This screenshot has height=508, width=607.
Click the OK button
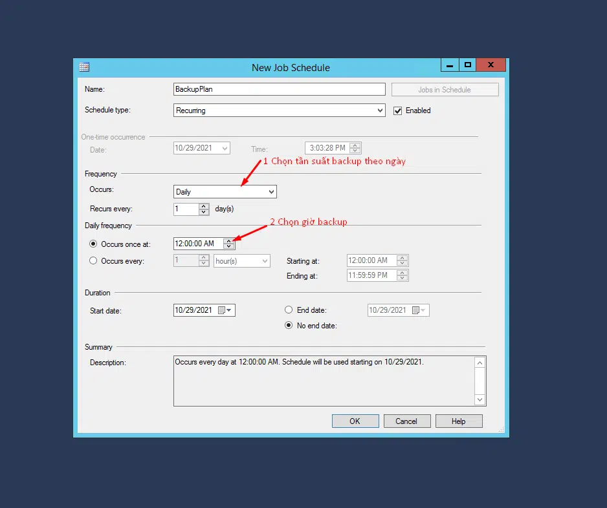[355, 421]
